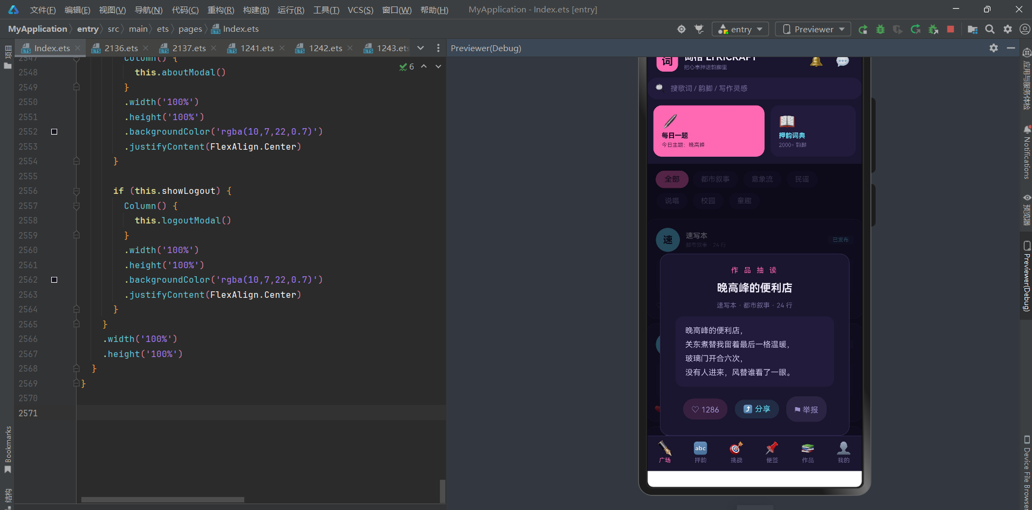
Task: Click the 分享 share button
Action: (757, 409)
